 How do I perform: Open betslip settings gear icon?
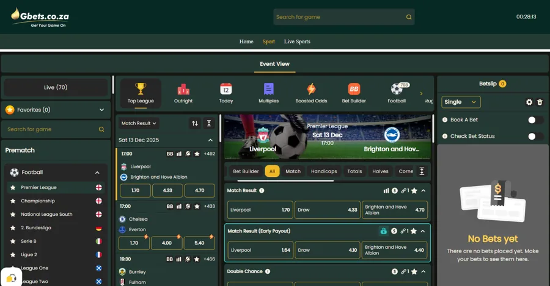click(529, 102)
